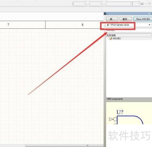
Task: Click the small arrow beside line style icon
Action: pyautogui.click(x=146, y=4)
